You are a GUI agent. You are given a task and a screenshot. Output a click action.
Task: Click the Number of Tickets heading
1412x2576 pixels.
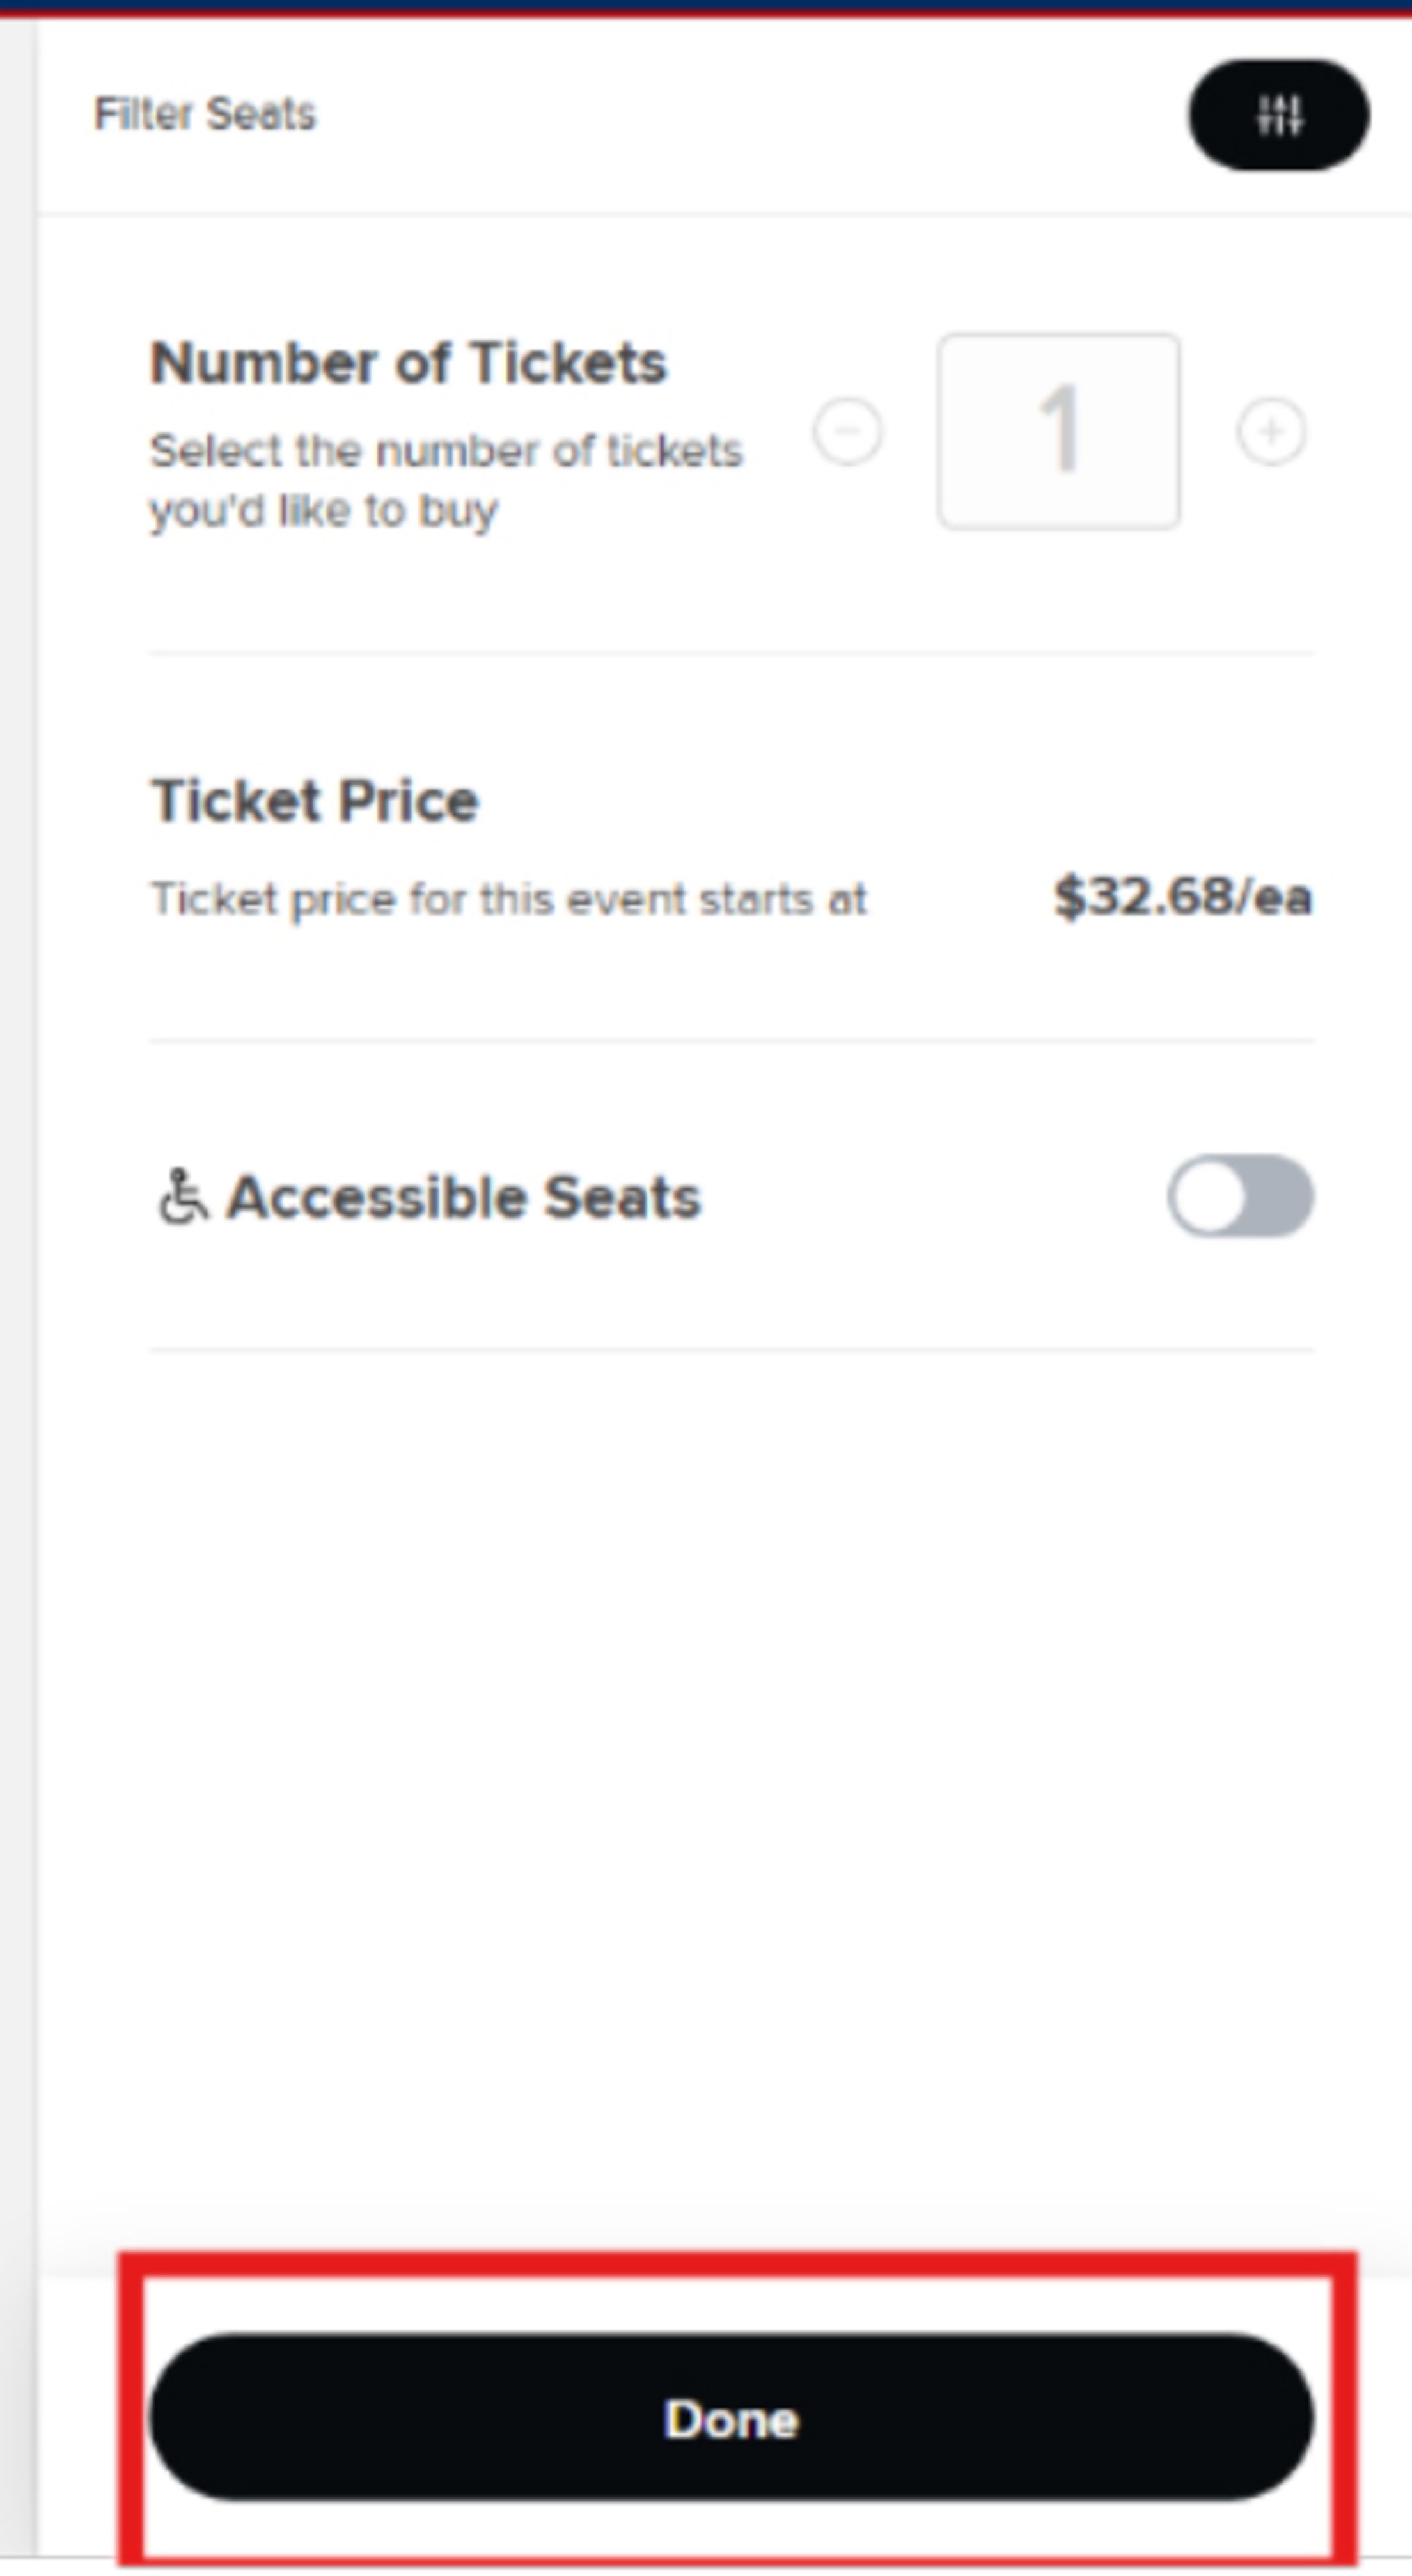click(408, 362)
